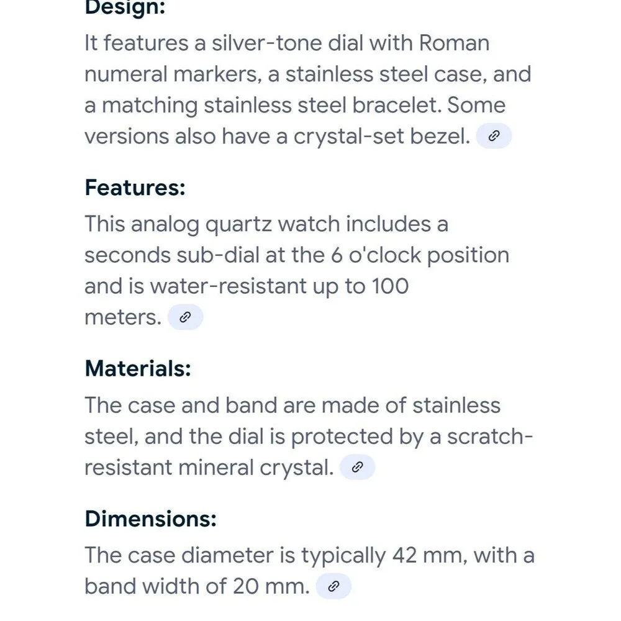The width and height of the screenshot is (621, 621).
Task: Click the "Dimensions:" heading
Action: (150, 519)
